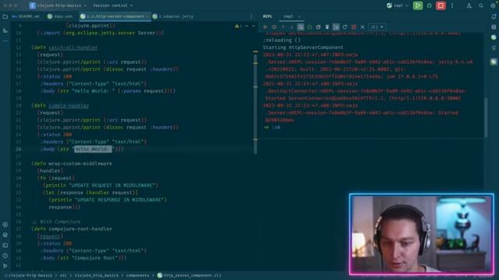Viewport: 499px width, 280px height.
Task: Click the clojure-http-basics breadcrumb in status bar
Action: (30, 275)
